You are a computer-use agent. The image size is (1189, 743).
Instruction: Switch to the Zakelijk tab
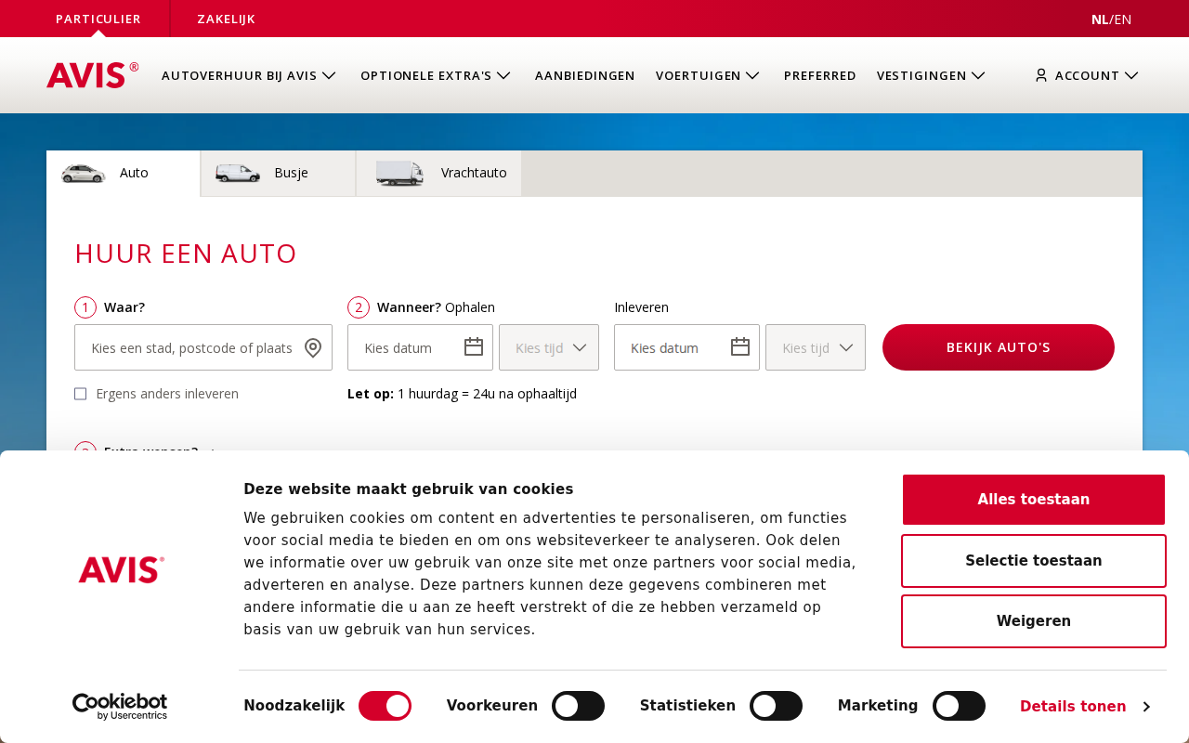coord(226,19)
